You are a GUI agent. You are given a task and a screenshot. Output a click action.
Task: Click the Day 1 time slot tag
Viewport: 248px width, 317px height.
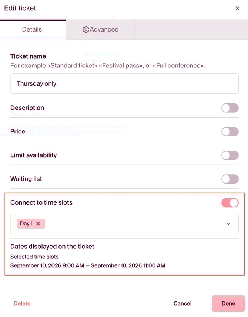point(26,224)
